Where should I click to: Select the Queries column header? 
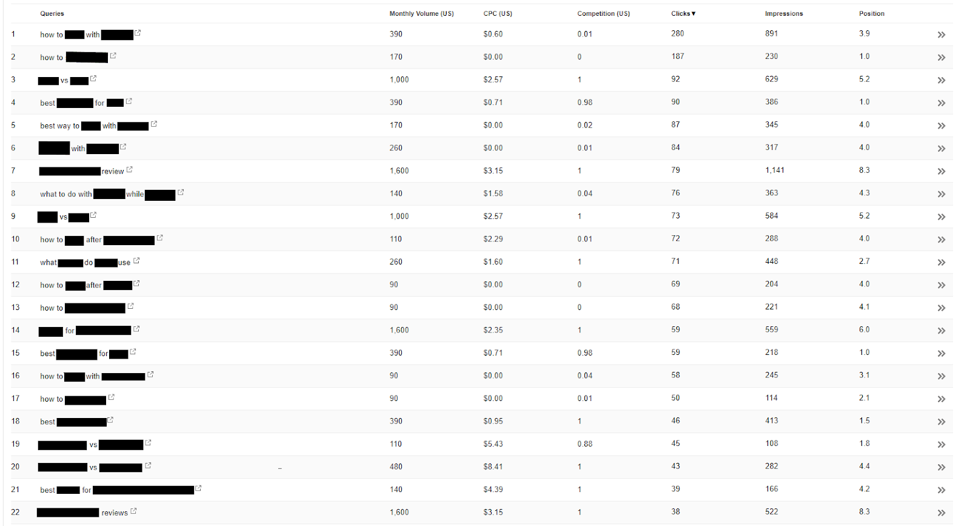52,13
